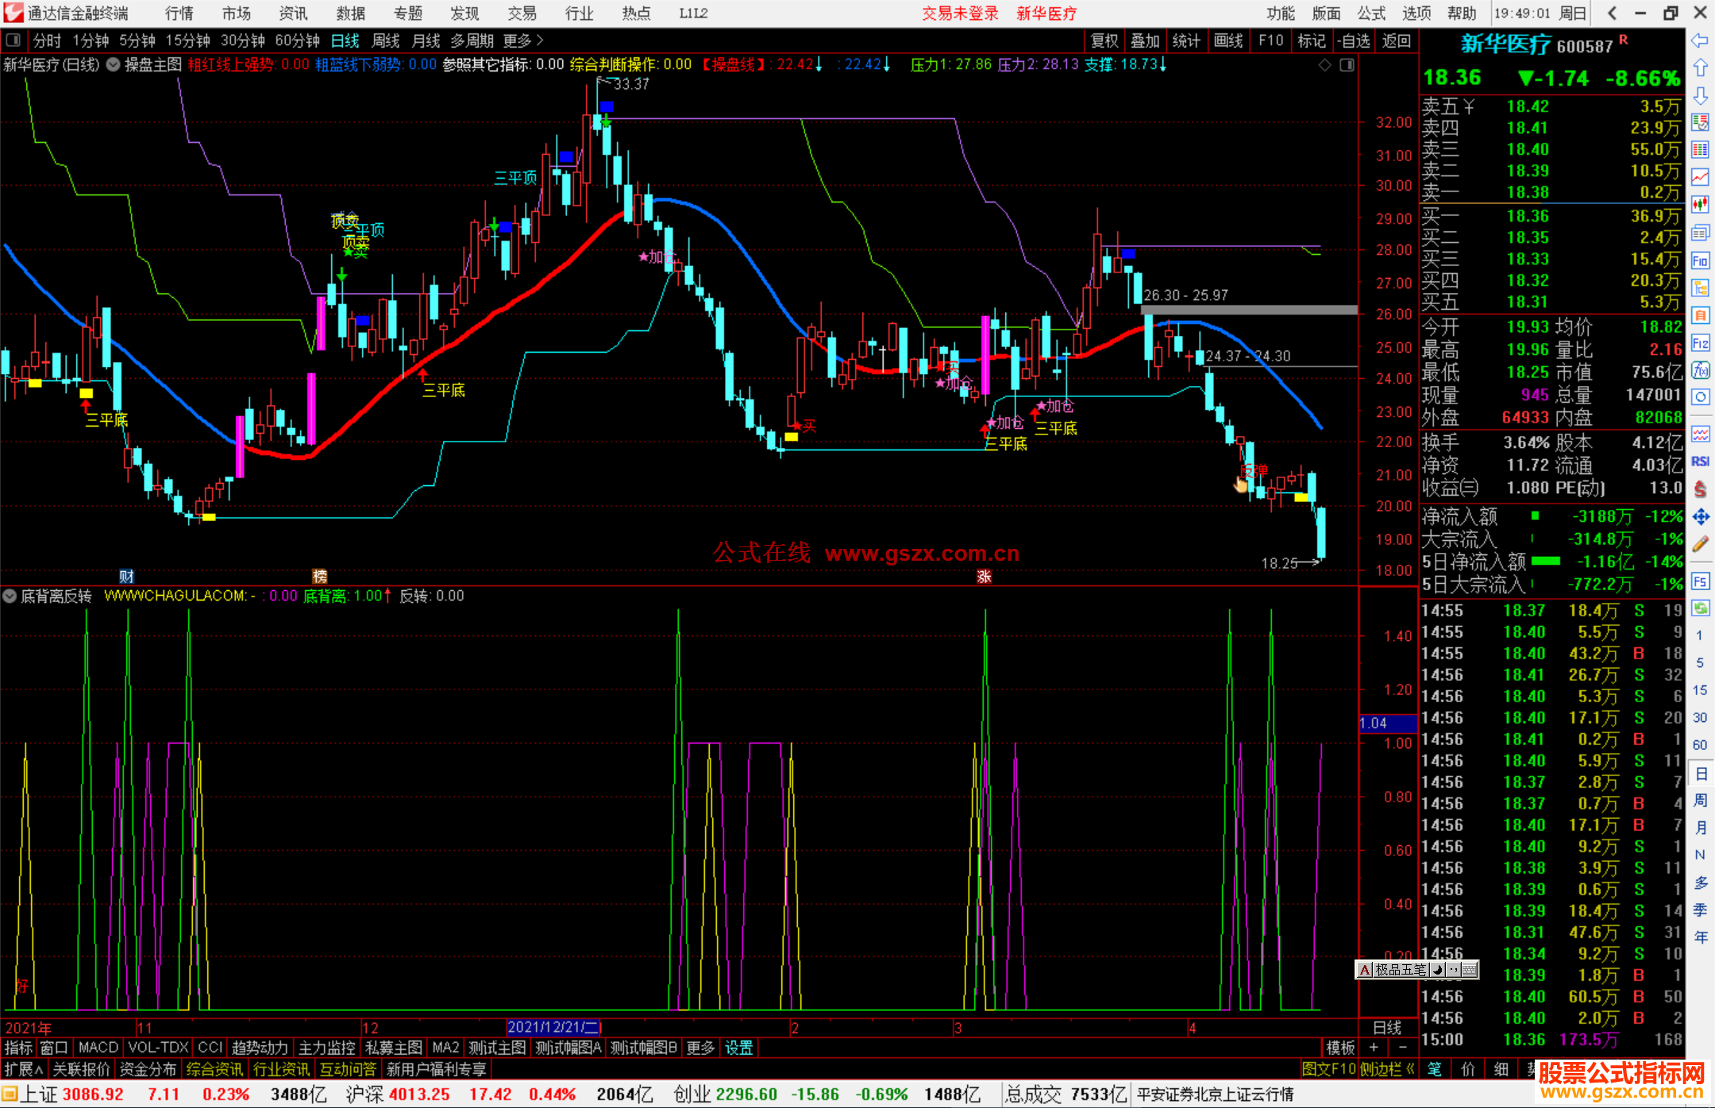This screenshot has height=1108, width=1715.
Task: Toggle the 操盘主图 indicator dropdown circle
Action: [x=113, y=65]
